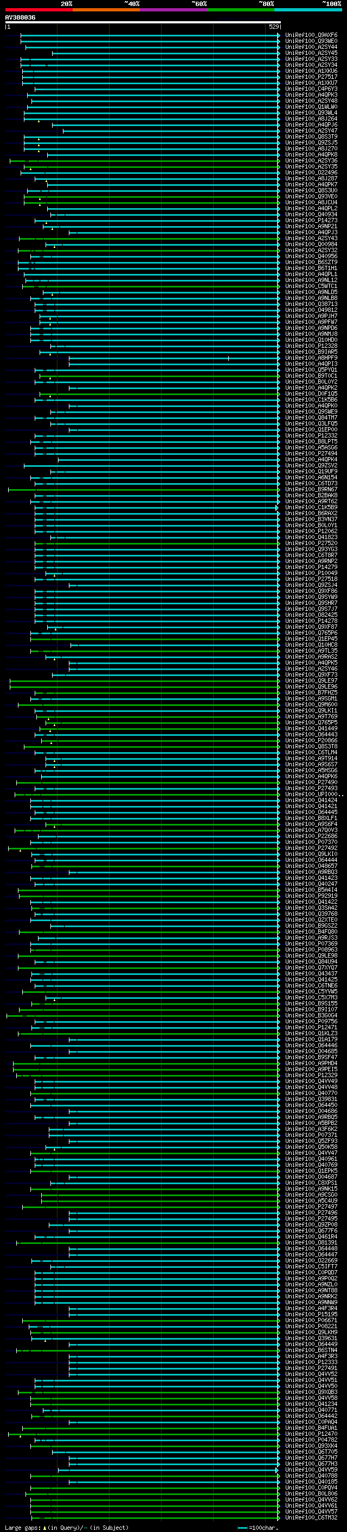Select the truncated UniRef100_UPI000.. hit
Image resolution: width=347 pixels, height=1532 pixels.
[x=314, y=794]
